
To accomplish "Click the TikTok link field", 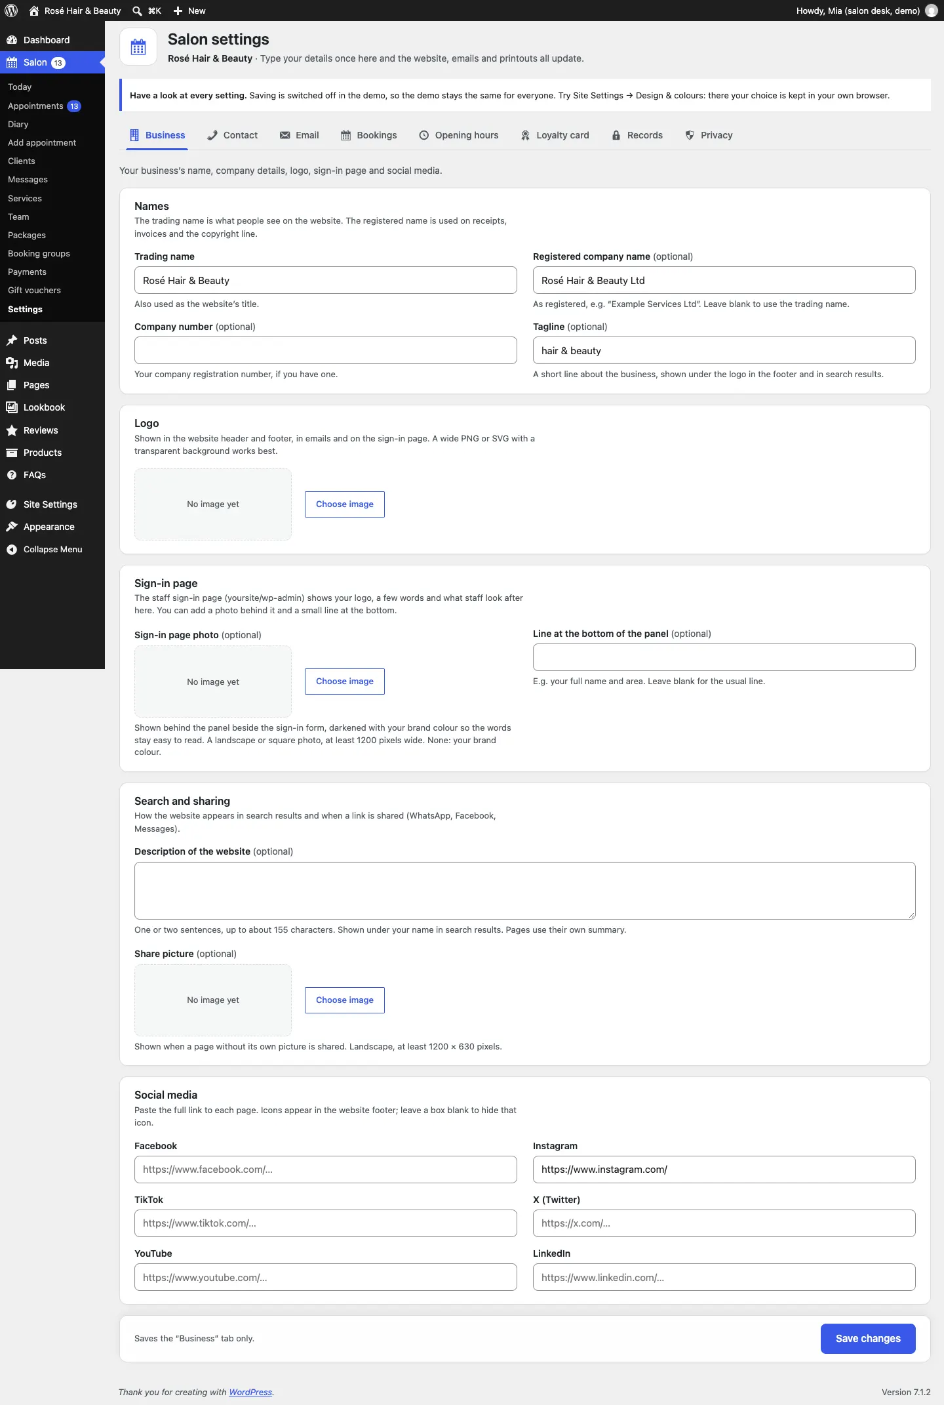I will point(326,1223).
